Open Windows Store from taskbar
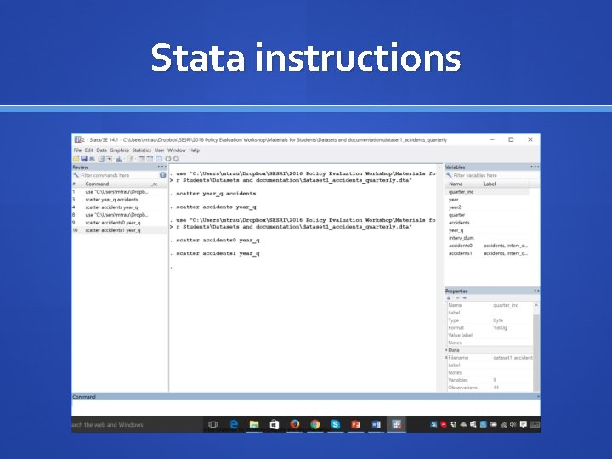The image size is (612, 459). pos(275,424)
